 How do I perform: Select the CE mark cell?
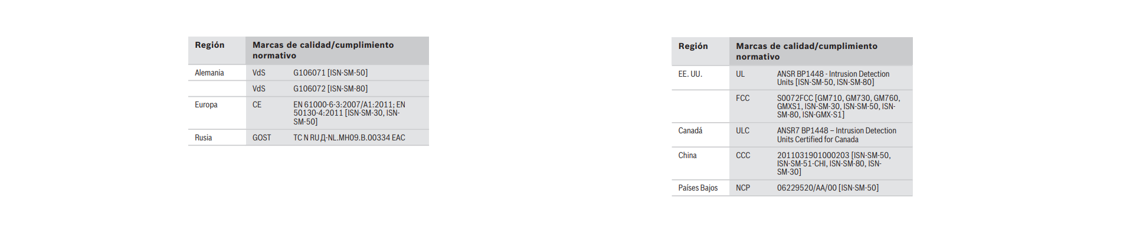pos(257,105)
